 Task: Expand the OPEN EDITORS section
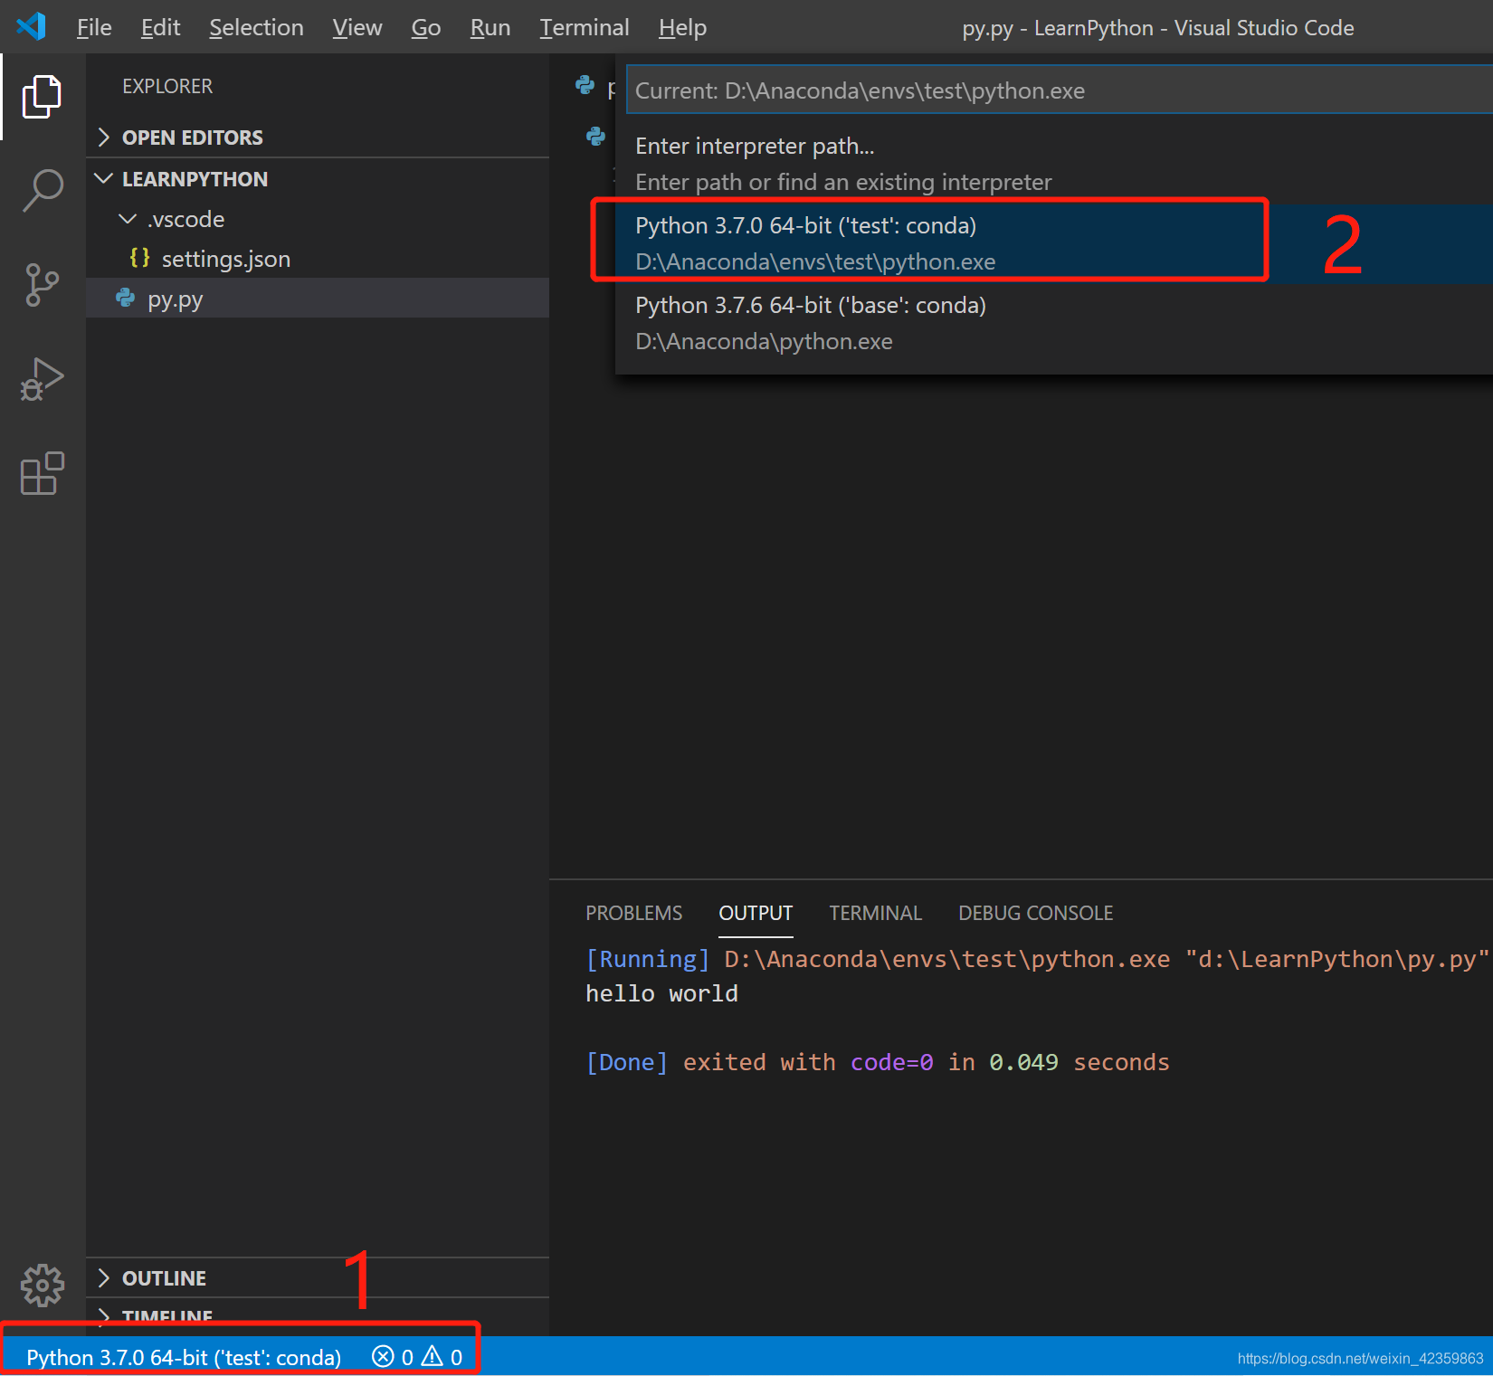(x=317, y=138)
